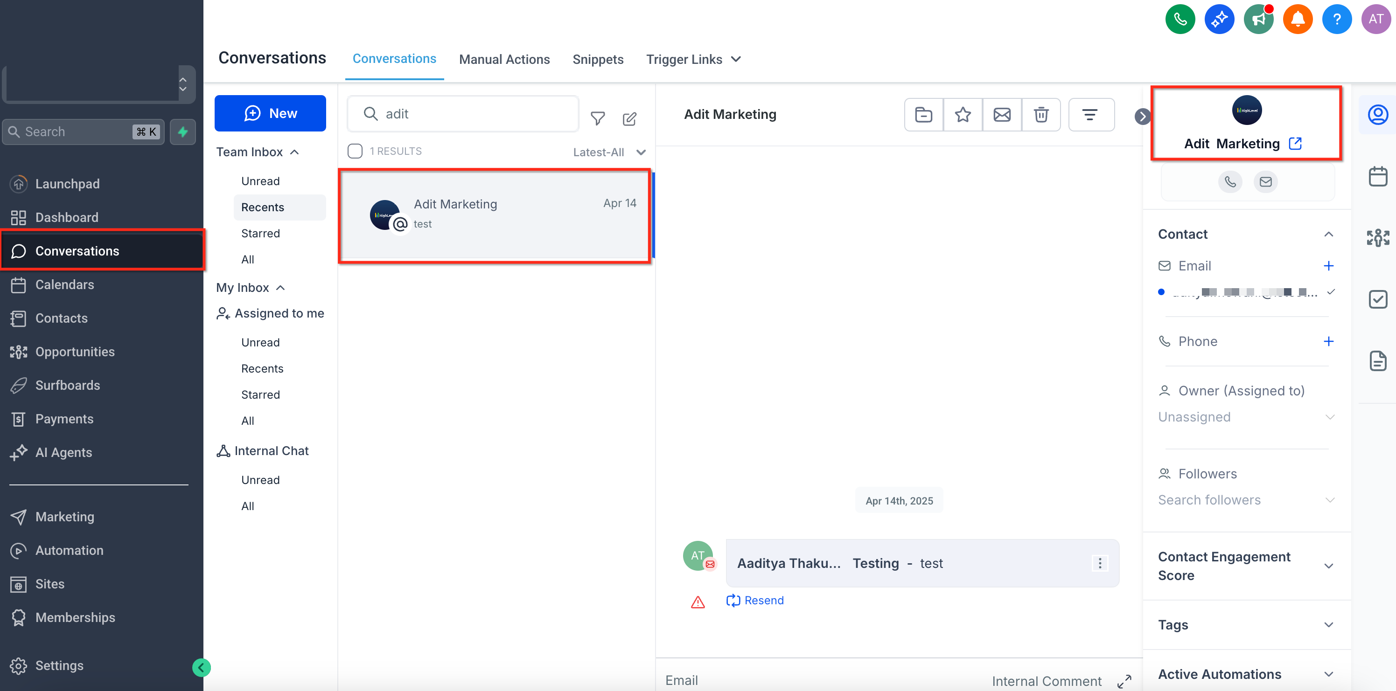
Task: Open Adit Marketing contact via external-link icon
Action: click(x=1295, y=144)
